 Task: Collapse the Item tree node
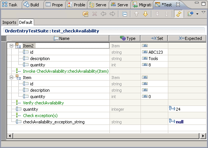pyautogui.click(x=11, y=77)
